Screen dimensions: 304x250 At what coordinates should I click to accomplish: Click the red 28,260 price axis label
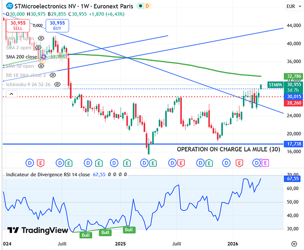pyautogui.click(x=294, y=102)
